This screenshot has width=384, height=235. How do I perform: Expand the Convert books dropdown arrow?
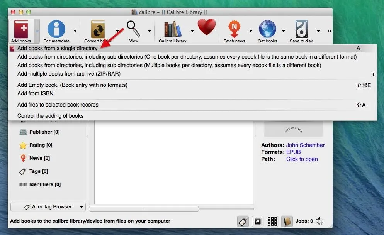point(117,31)
